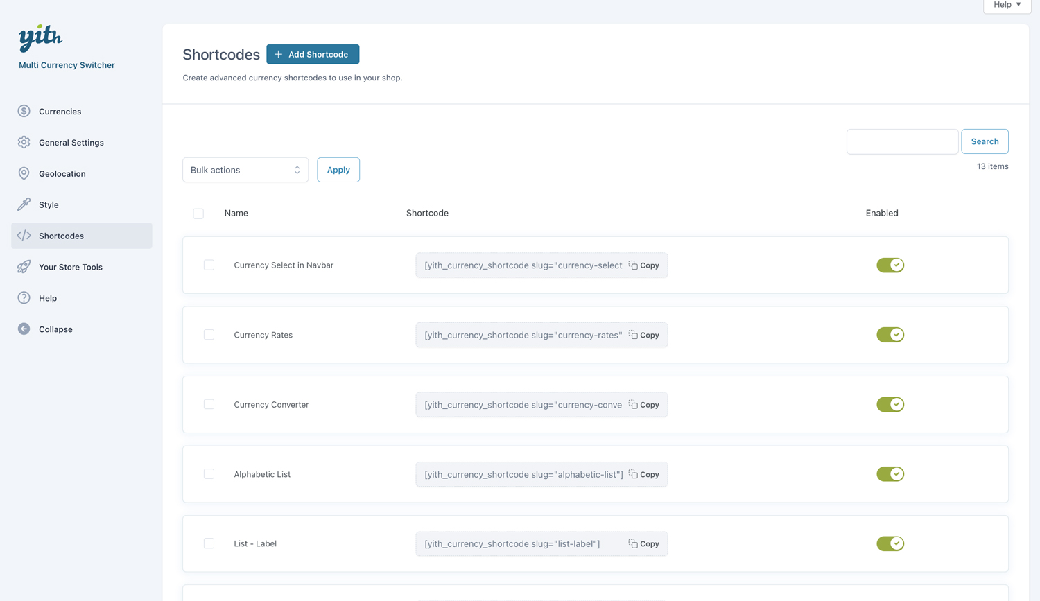Expand the Help tab at top right
1040x601 pixels.
1007,5
